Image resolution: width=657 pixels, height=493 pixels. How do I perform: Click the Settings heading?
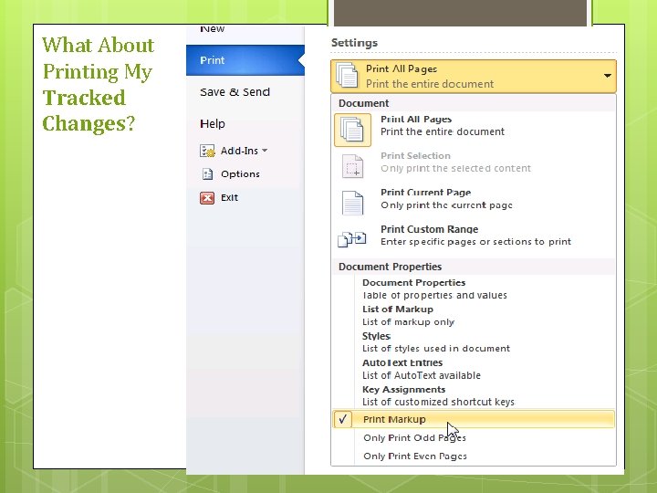click(x=354, y=43)
